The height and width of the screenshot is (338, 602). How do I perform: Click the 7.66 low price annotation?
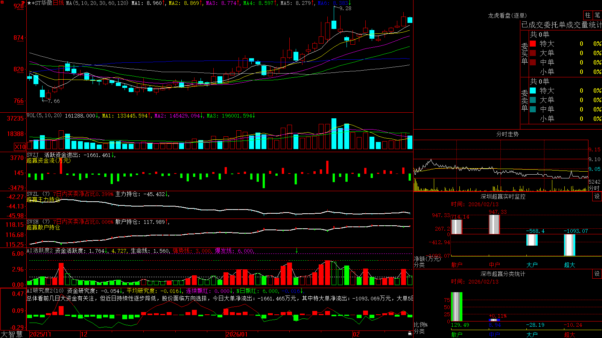point(53,101)
